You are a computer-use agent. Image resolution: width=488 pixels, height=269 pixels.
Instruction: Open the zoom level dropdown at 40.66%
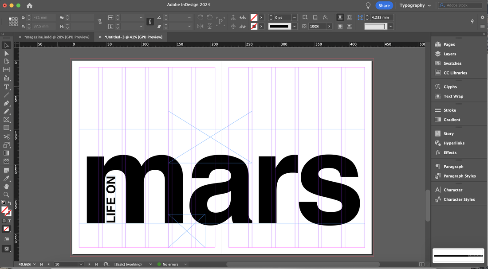click(34, 264)
